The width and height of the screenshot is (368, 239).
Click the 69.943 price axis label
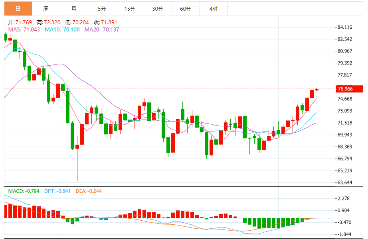coord(345,135)
